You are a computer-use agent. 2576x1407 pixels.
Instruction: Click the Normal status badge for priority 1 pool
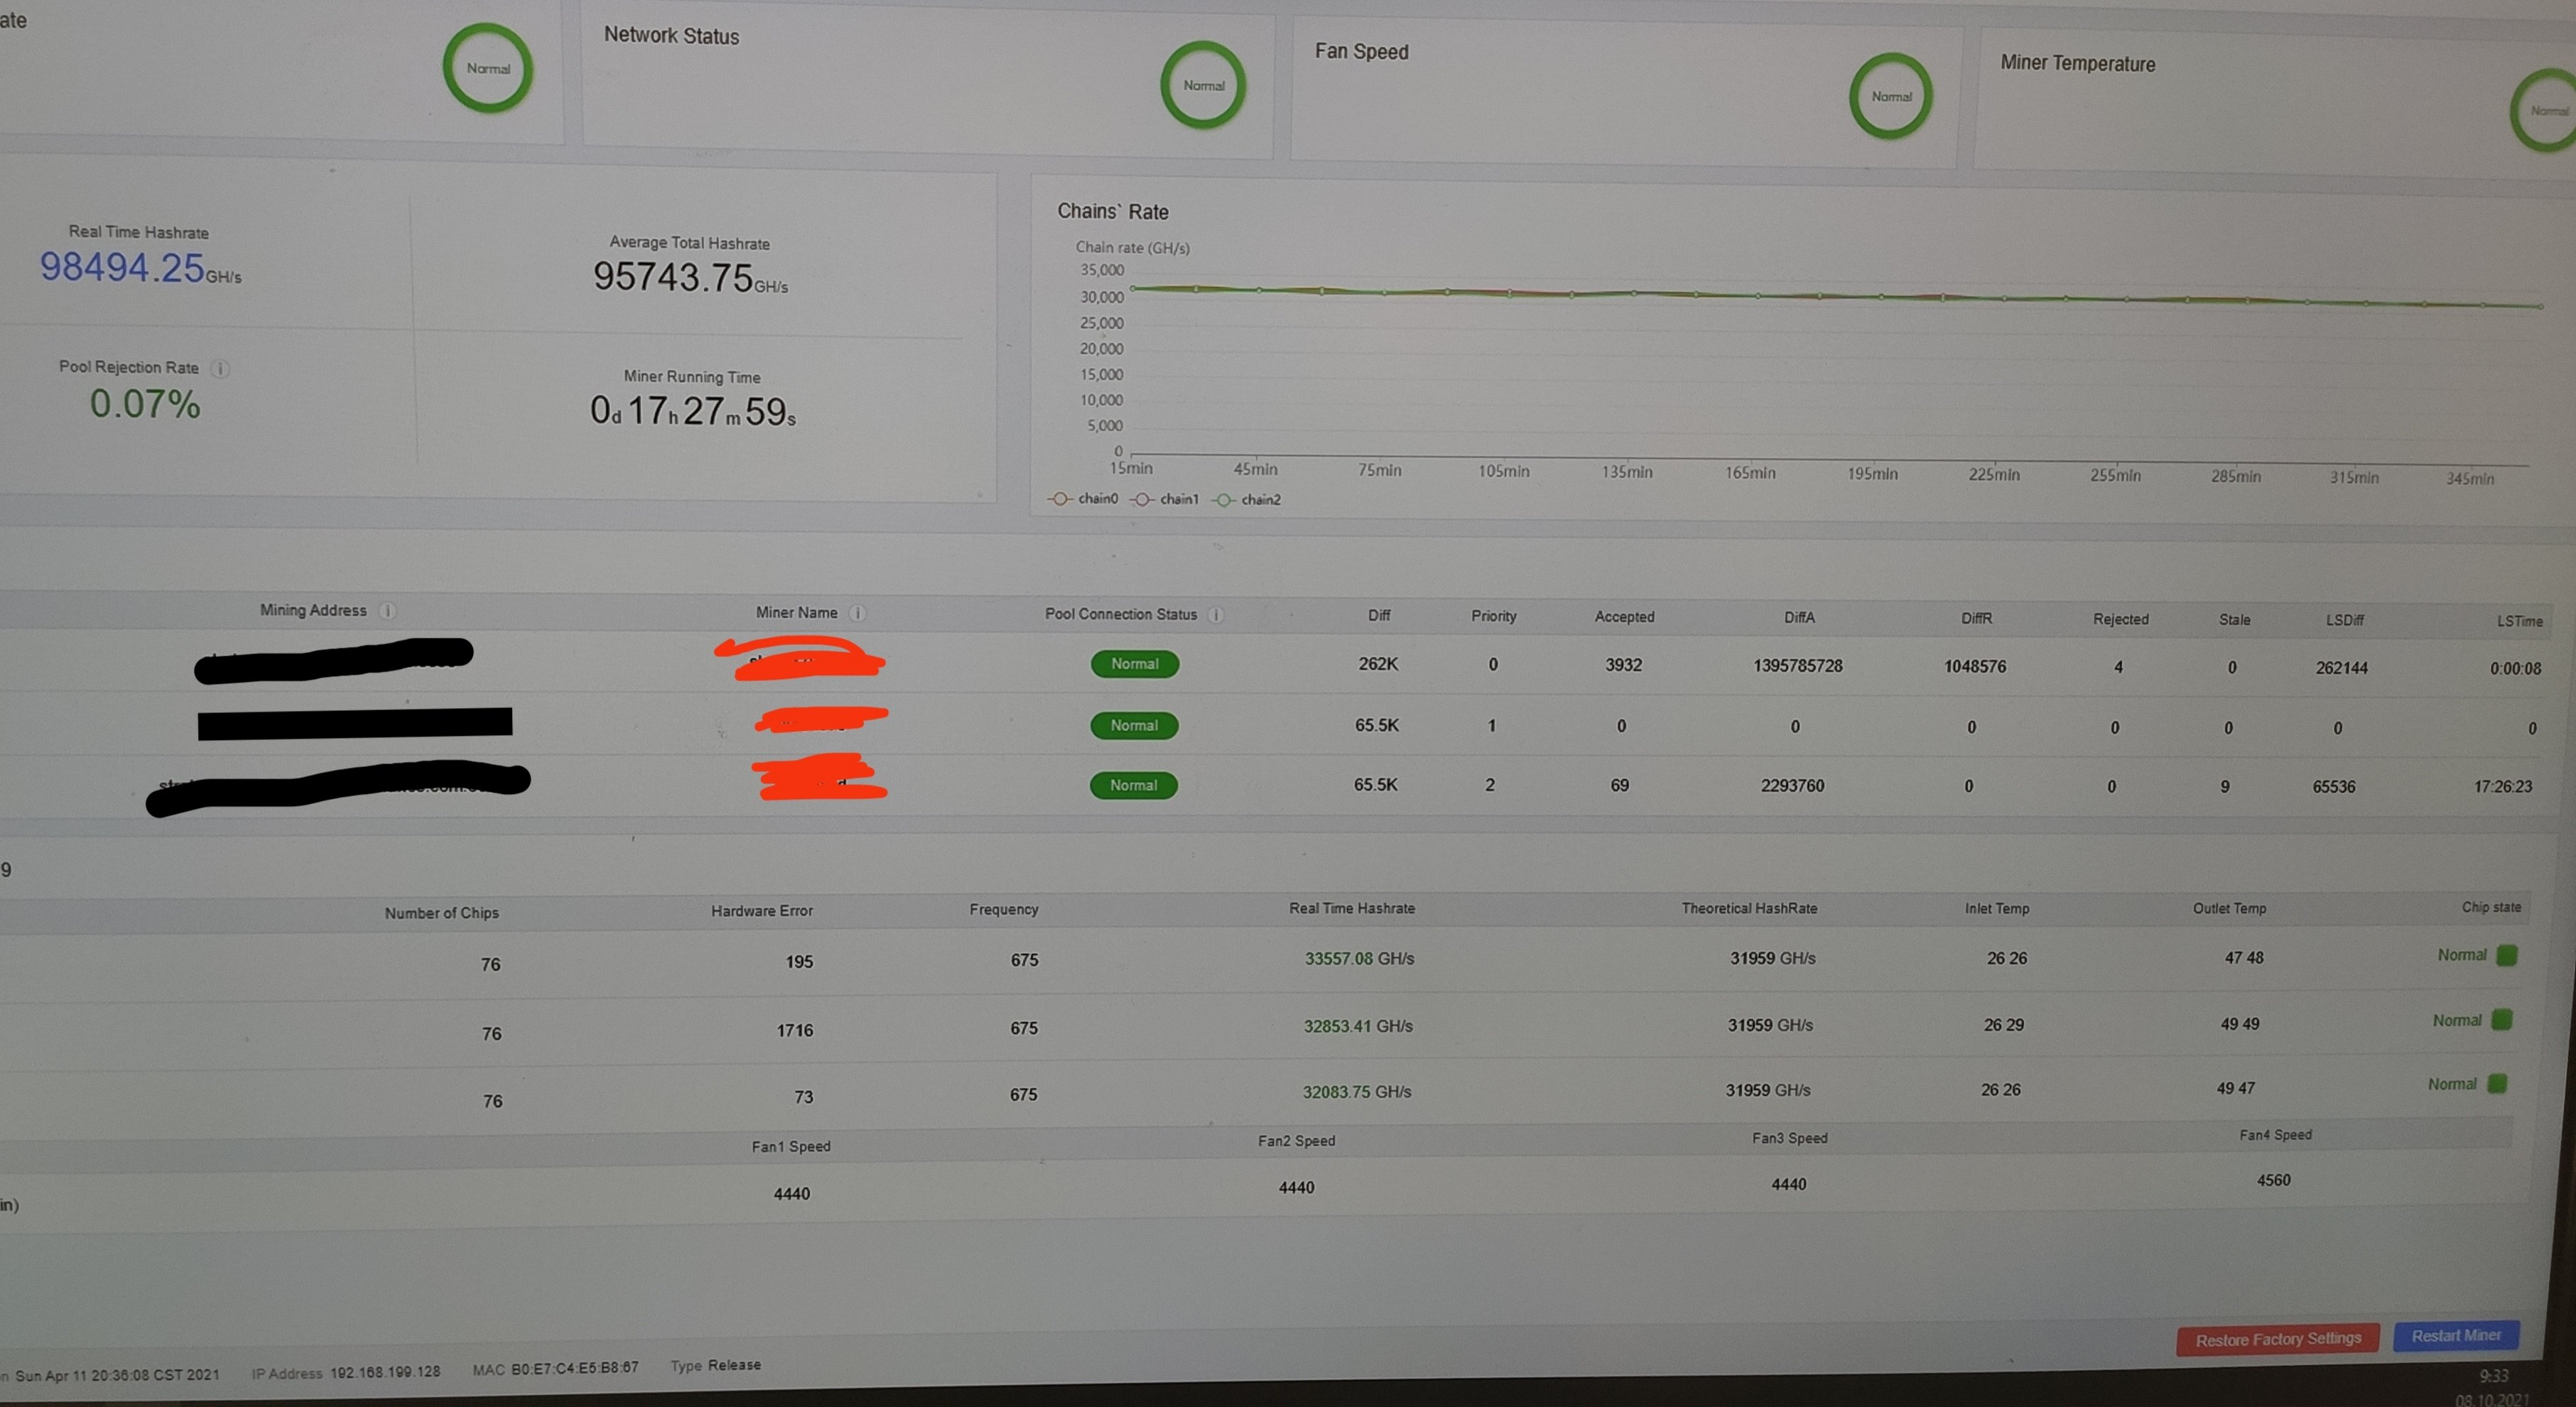pyautogui.click(x=1134, y=725)
